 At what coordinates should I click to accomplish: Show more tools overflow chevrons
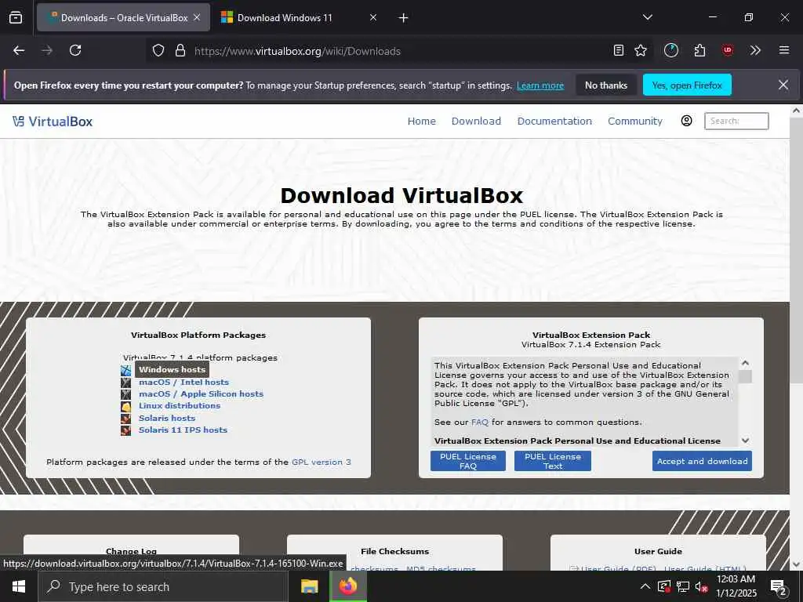755,50
